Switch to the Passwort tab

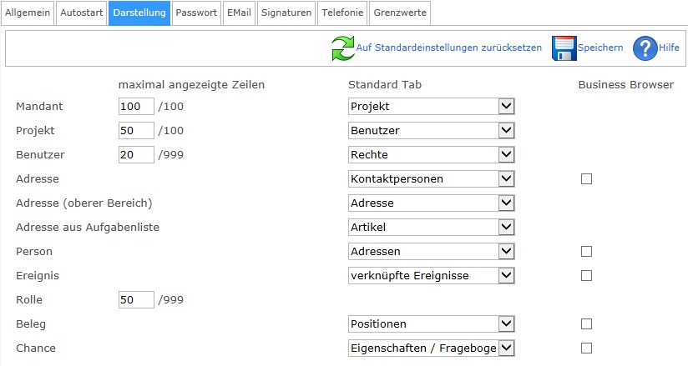(196, 13)
